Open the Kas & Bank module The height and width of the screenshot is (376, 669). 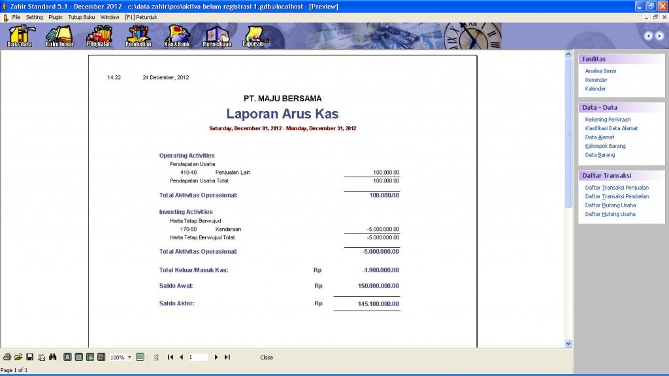(177, 36)
